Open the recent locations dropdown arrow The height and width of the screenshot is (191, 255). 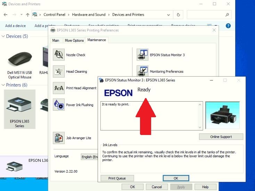[x=21, y=15]
